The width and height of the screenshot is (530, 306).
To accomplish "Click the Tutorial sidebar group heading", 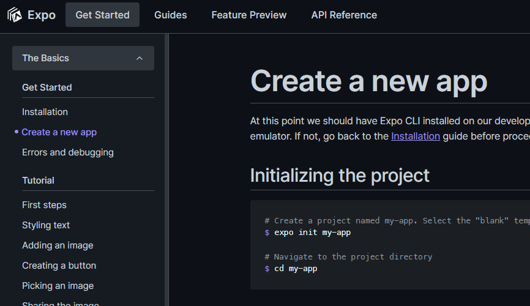I will coord(38,181).
